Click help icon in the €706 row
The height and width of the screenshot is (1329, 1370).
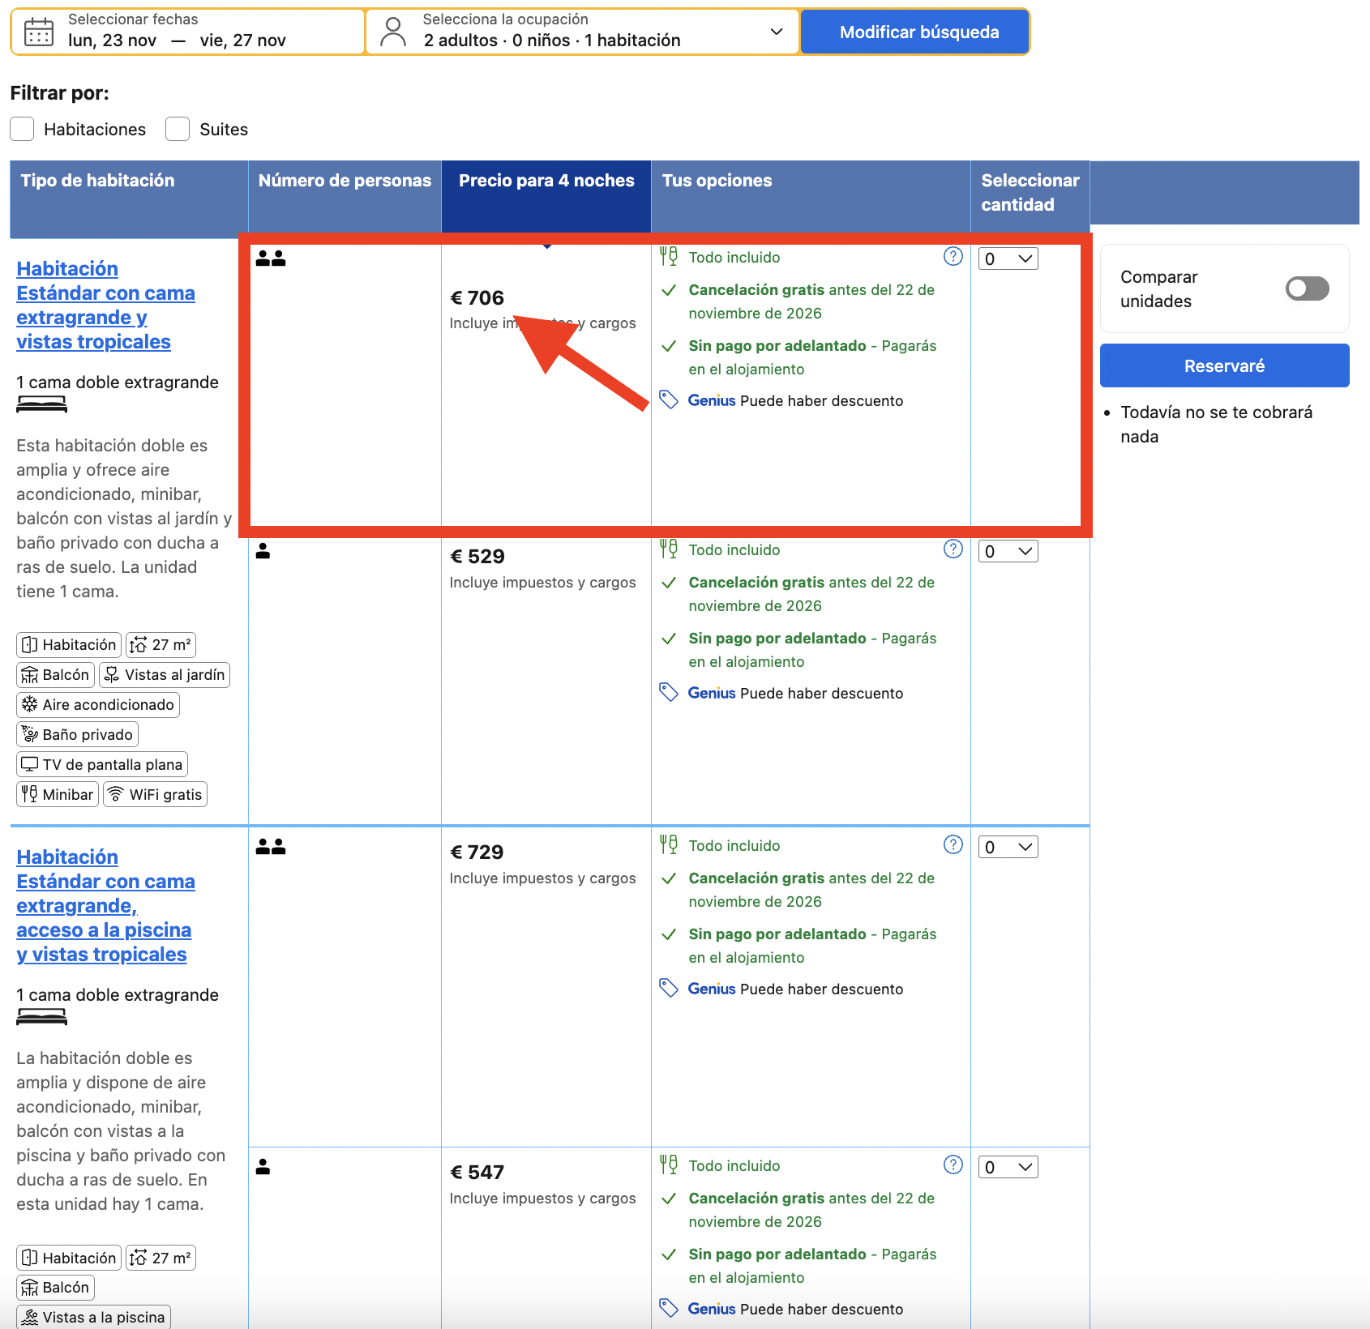(953, 257)
